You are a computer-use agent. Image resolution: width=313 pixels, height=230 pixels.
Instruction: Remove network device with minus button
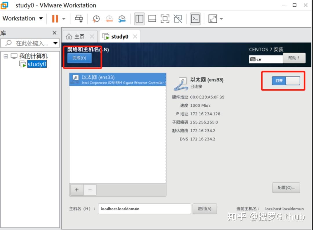click(90, 190)
